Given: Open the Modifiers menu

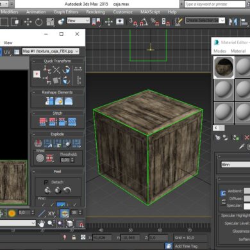Looking at the screenshot, I should point(10,12).
